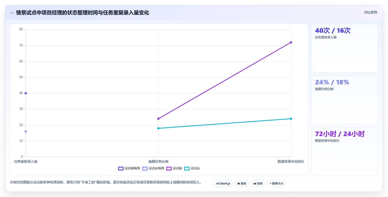This screenshot has height=197, width=388.
Task: Select the 24% / 18% stat card value
Action: coord(332,82)
